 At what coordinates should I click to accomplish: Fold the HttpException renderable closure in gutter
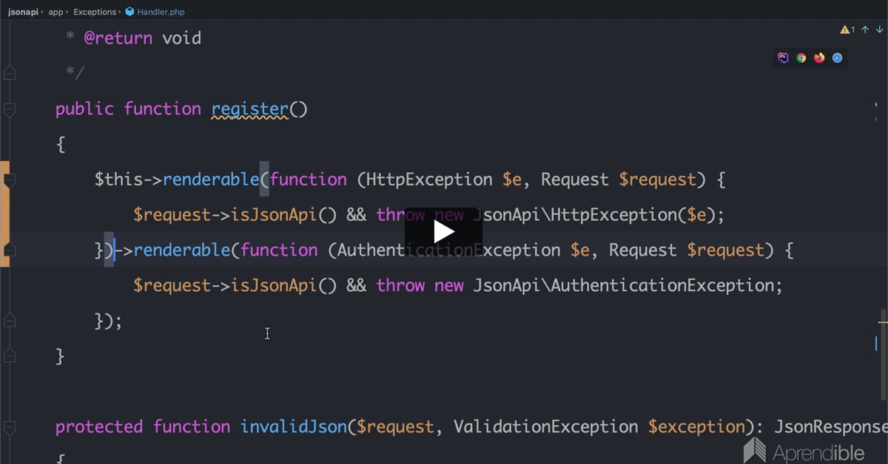coord(10,180)
